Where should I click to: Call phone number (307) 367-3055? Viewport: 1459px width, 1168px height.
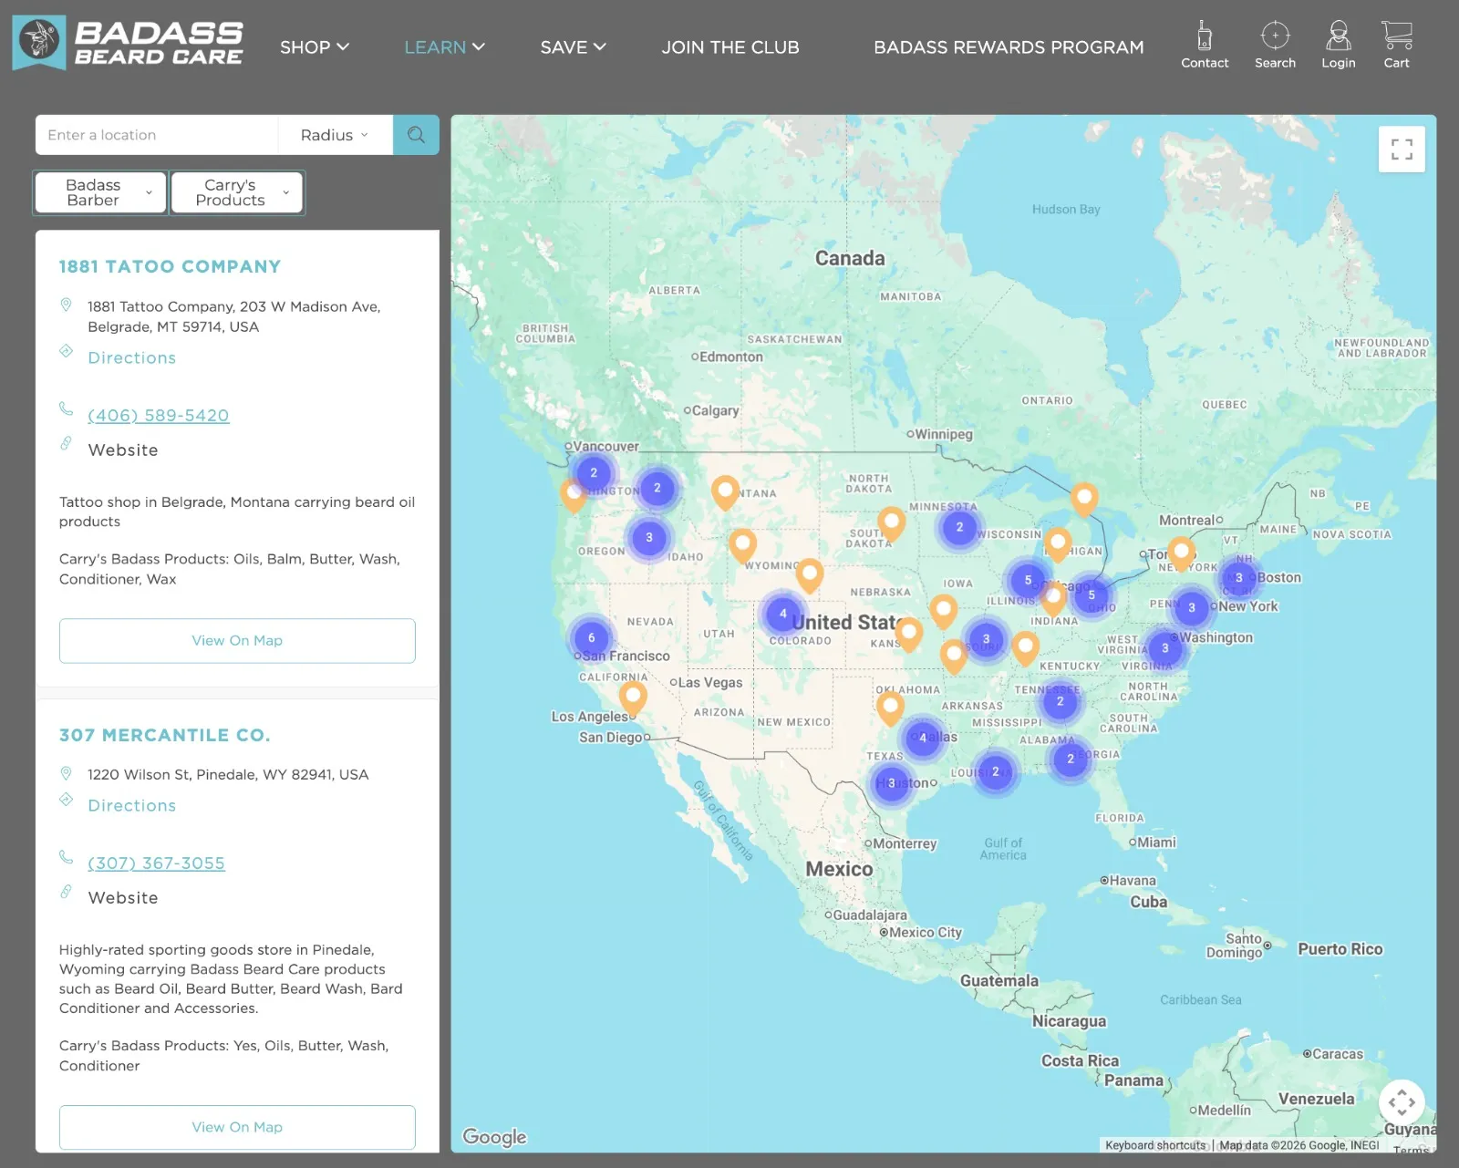[156, 863]
